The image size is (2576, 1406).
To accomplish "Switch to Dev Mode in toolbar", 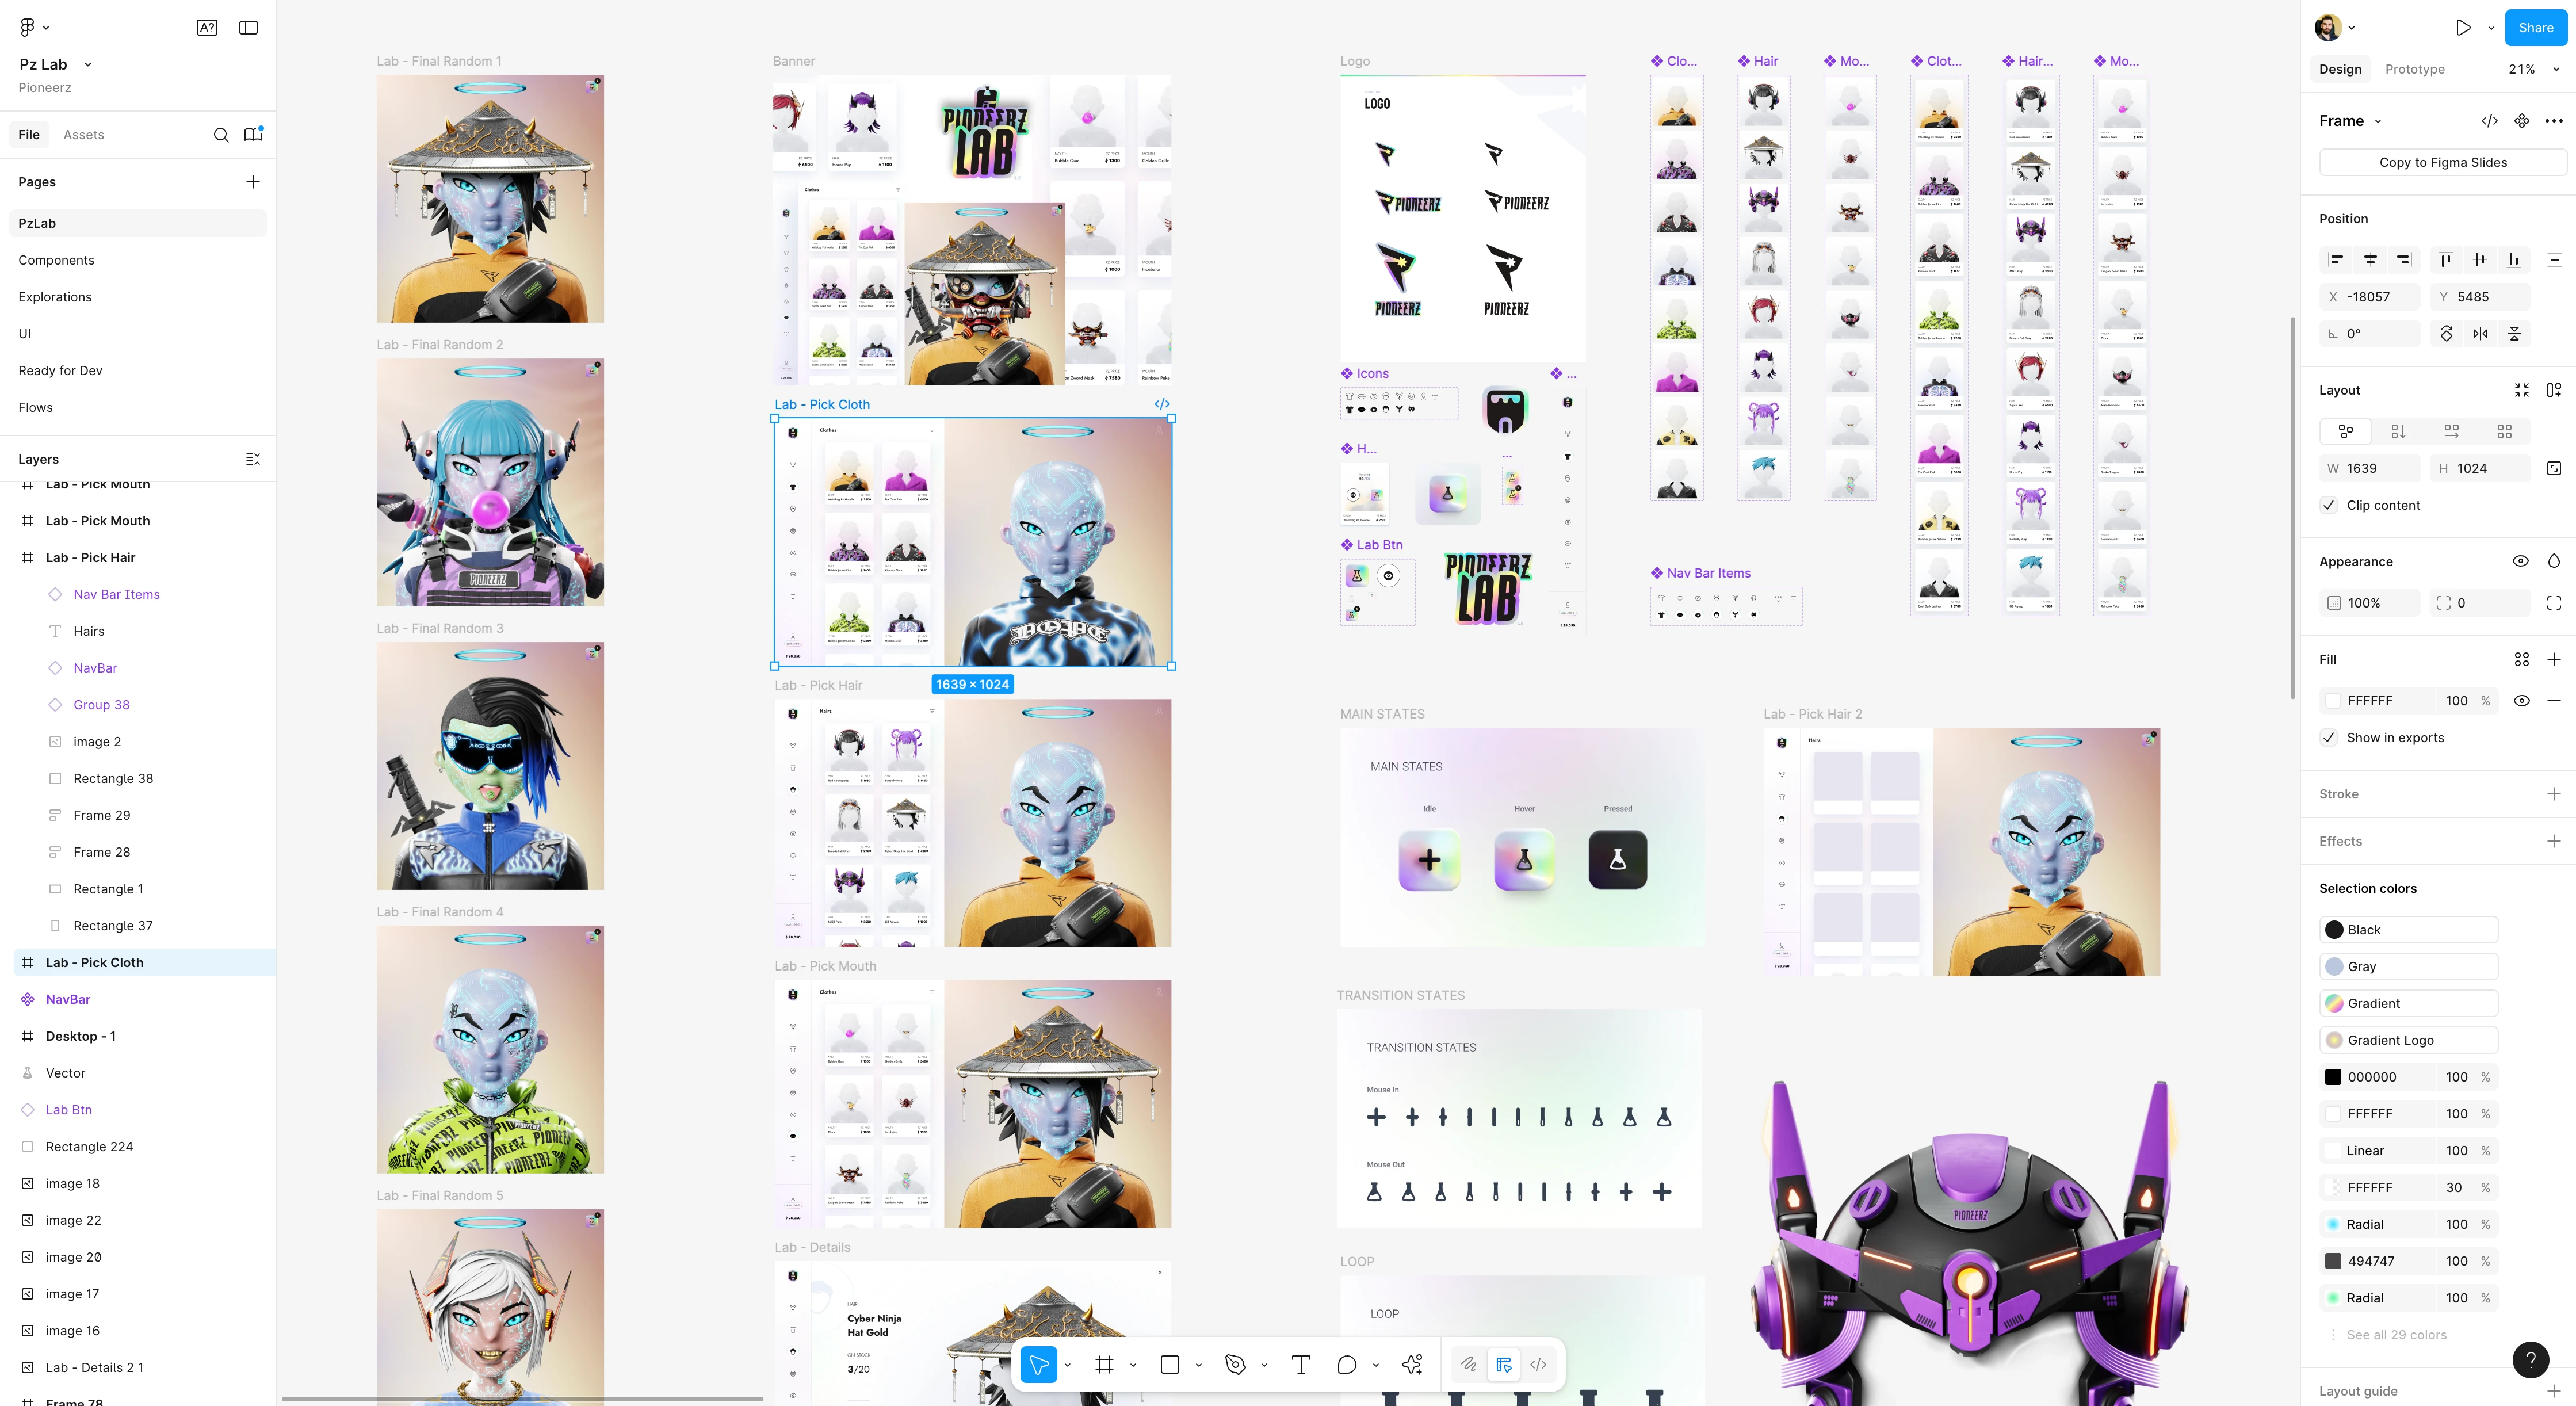I will (x=1538, y=1364).
